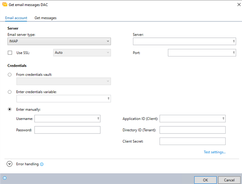Click variable icon in credentials variable field

tap(108, 99)
